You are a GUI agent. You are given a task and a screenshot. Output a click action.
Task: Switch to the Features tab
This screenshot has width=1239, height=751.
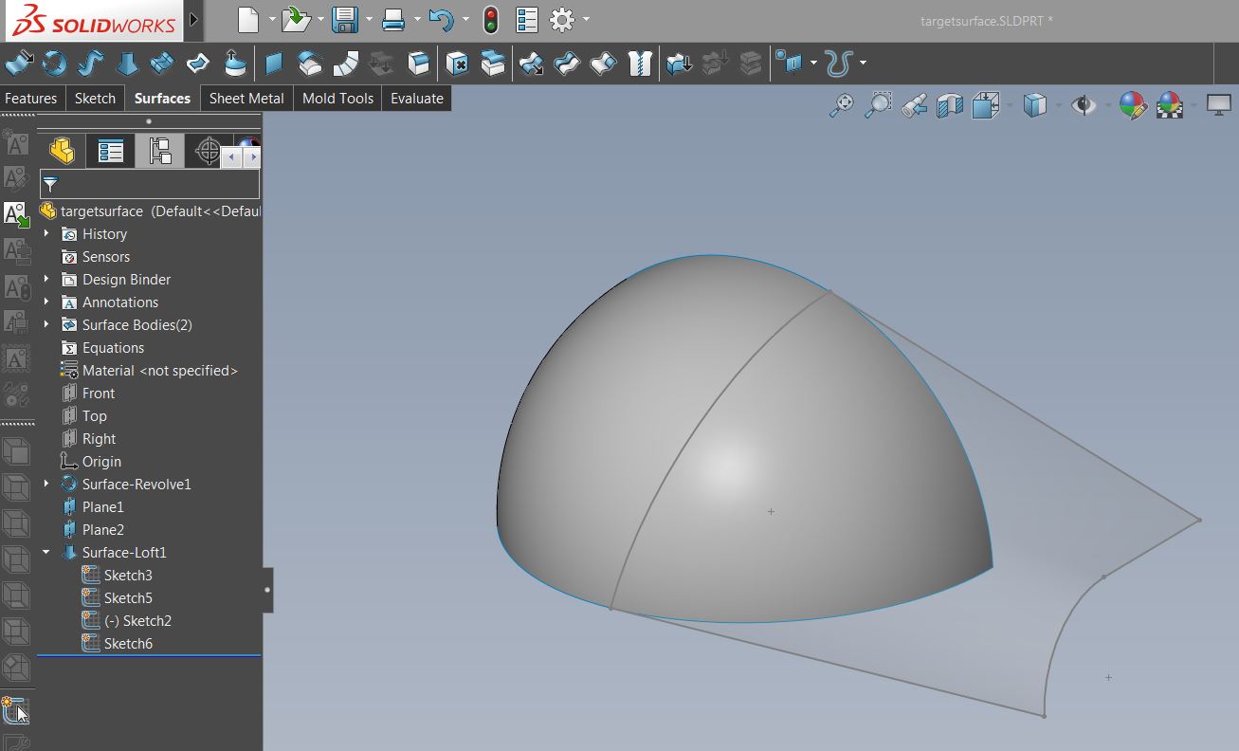pyautogui.click(x=31, y=99)
